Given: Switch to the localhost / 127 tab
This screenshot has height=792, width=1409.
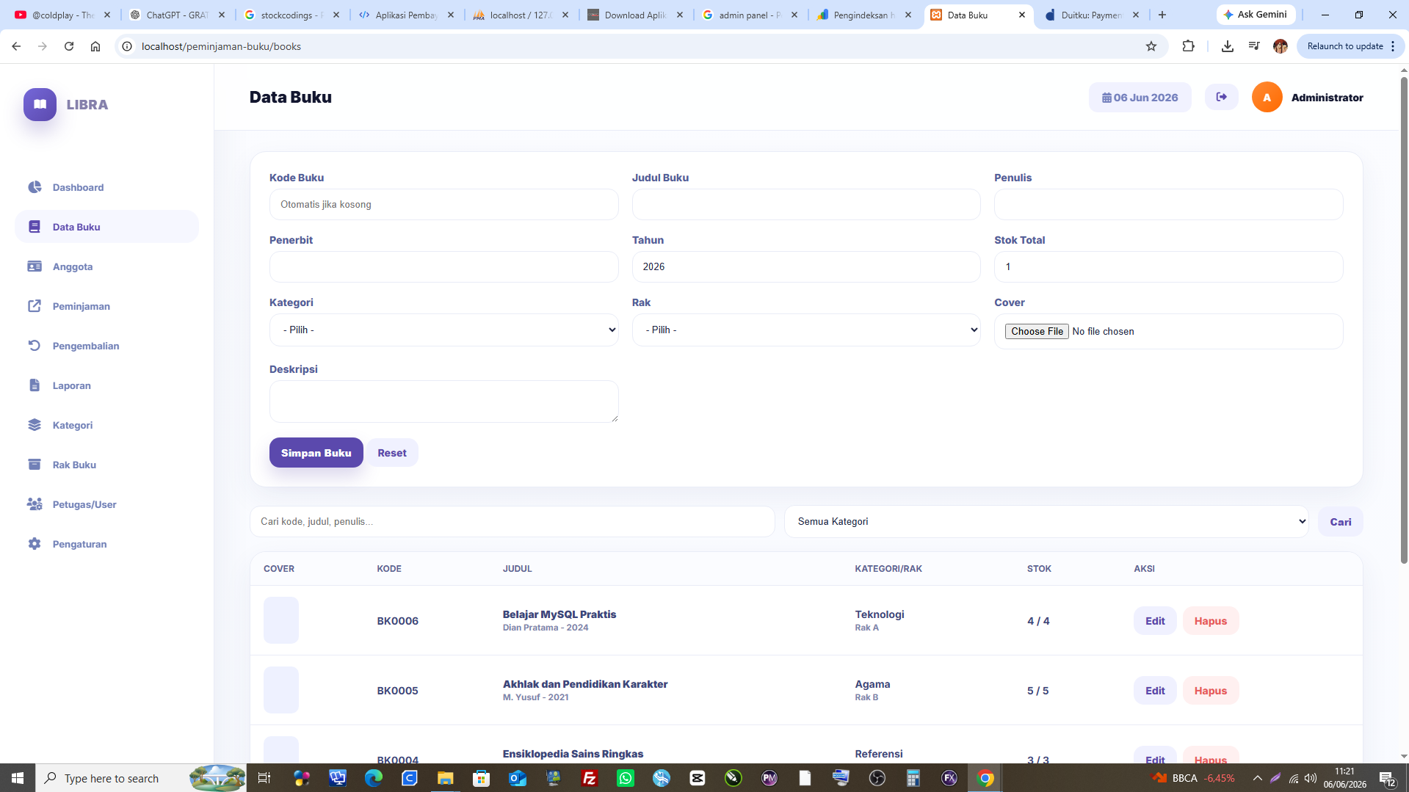Looking at the screenshot, I should [x=521, y=15].
